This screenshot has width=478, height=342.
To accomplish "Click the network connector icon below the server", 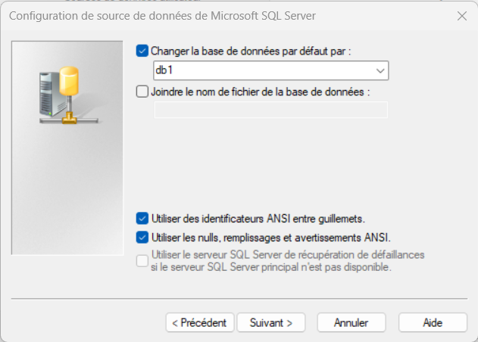I will 70,119.
